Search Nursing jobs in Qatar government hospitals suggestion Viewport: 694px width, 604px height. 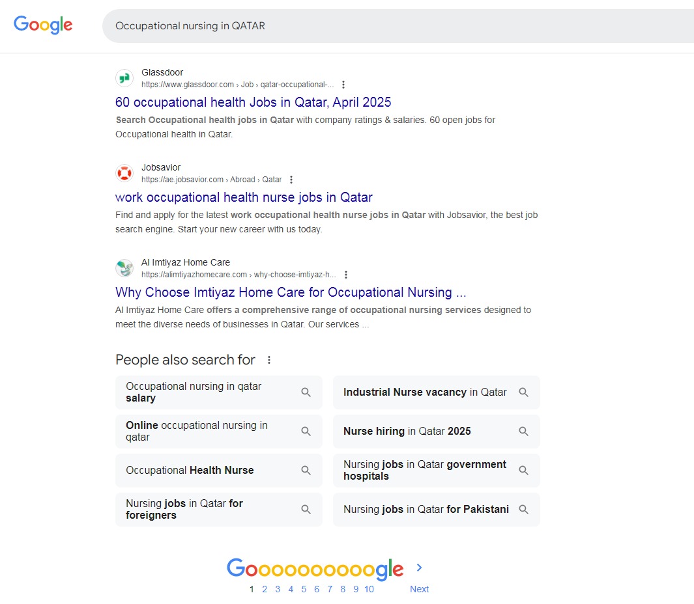click(x=437, y=470)
